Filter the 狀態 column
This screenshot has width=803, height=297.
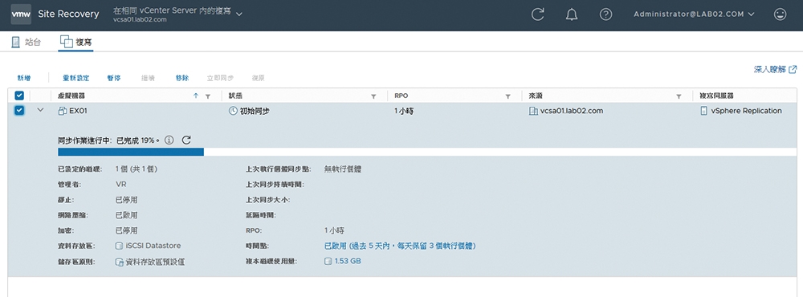373,96
